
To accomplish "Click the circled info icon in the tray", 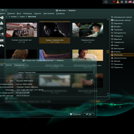I will 106,2.
